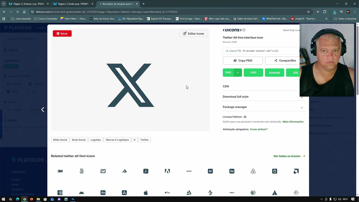The width and height of the screenshot is (359, 202).
Task: Select the After Effects 'Ae' icon
Action: pos(232,171)
